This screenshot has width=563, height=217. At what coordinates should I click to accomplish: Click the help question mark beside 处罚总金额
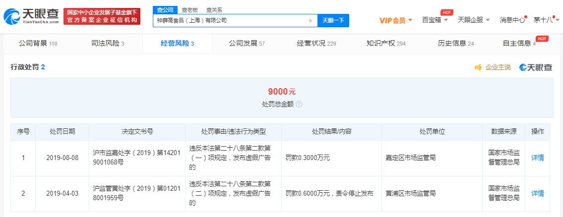[x=299, y=105]
